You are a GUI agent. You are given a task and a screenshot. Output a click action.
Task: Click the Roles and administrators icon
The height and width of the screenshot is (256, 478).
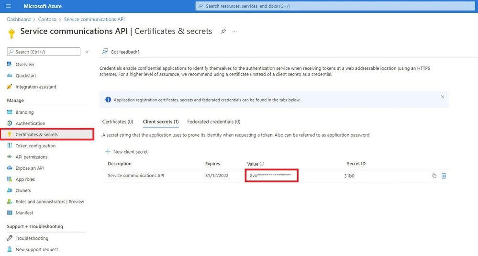(x=10, y=201)
